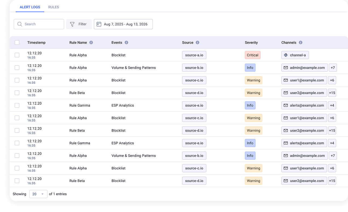Open the calendar icon of the date range

click(99, 24)
